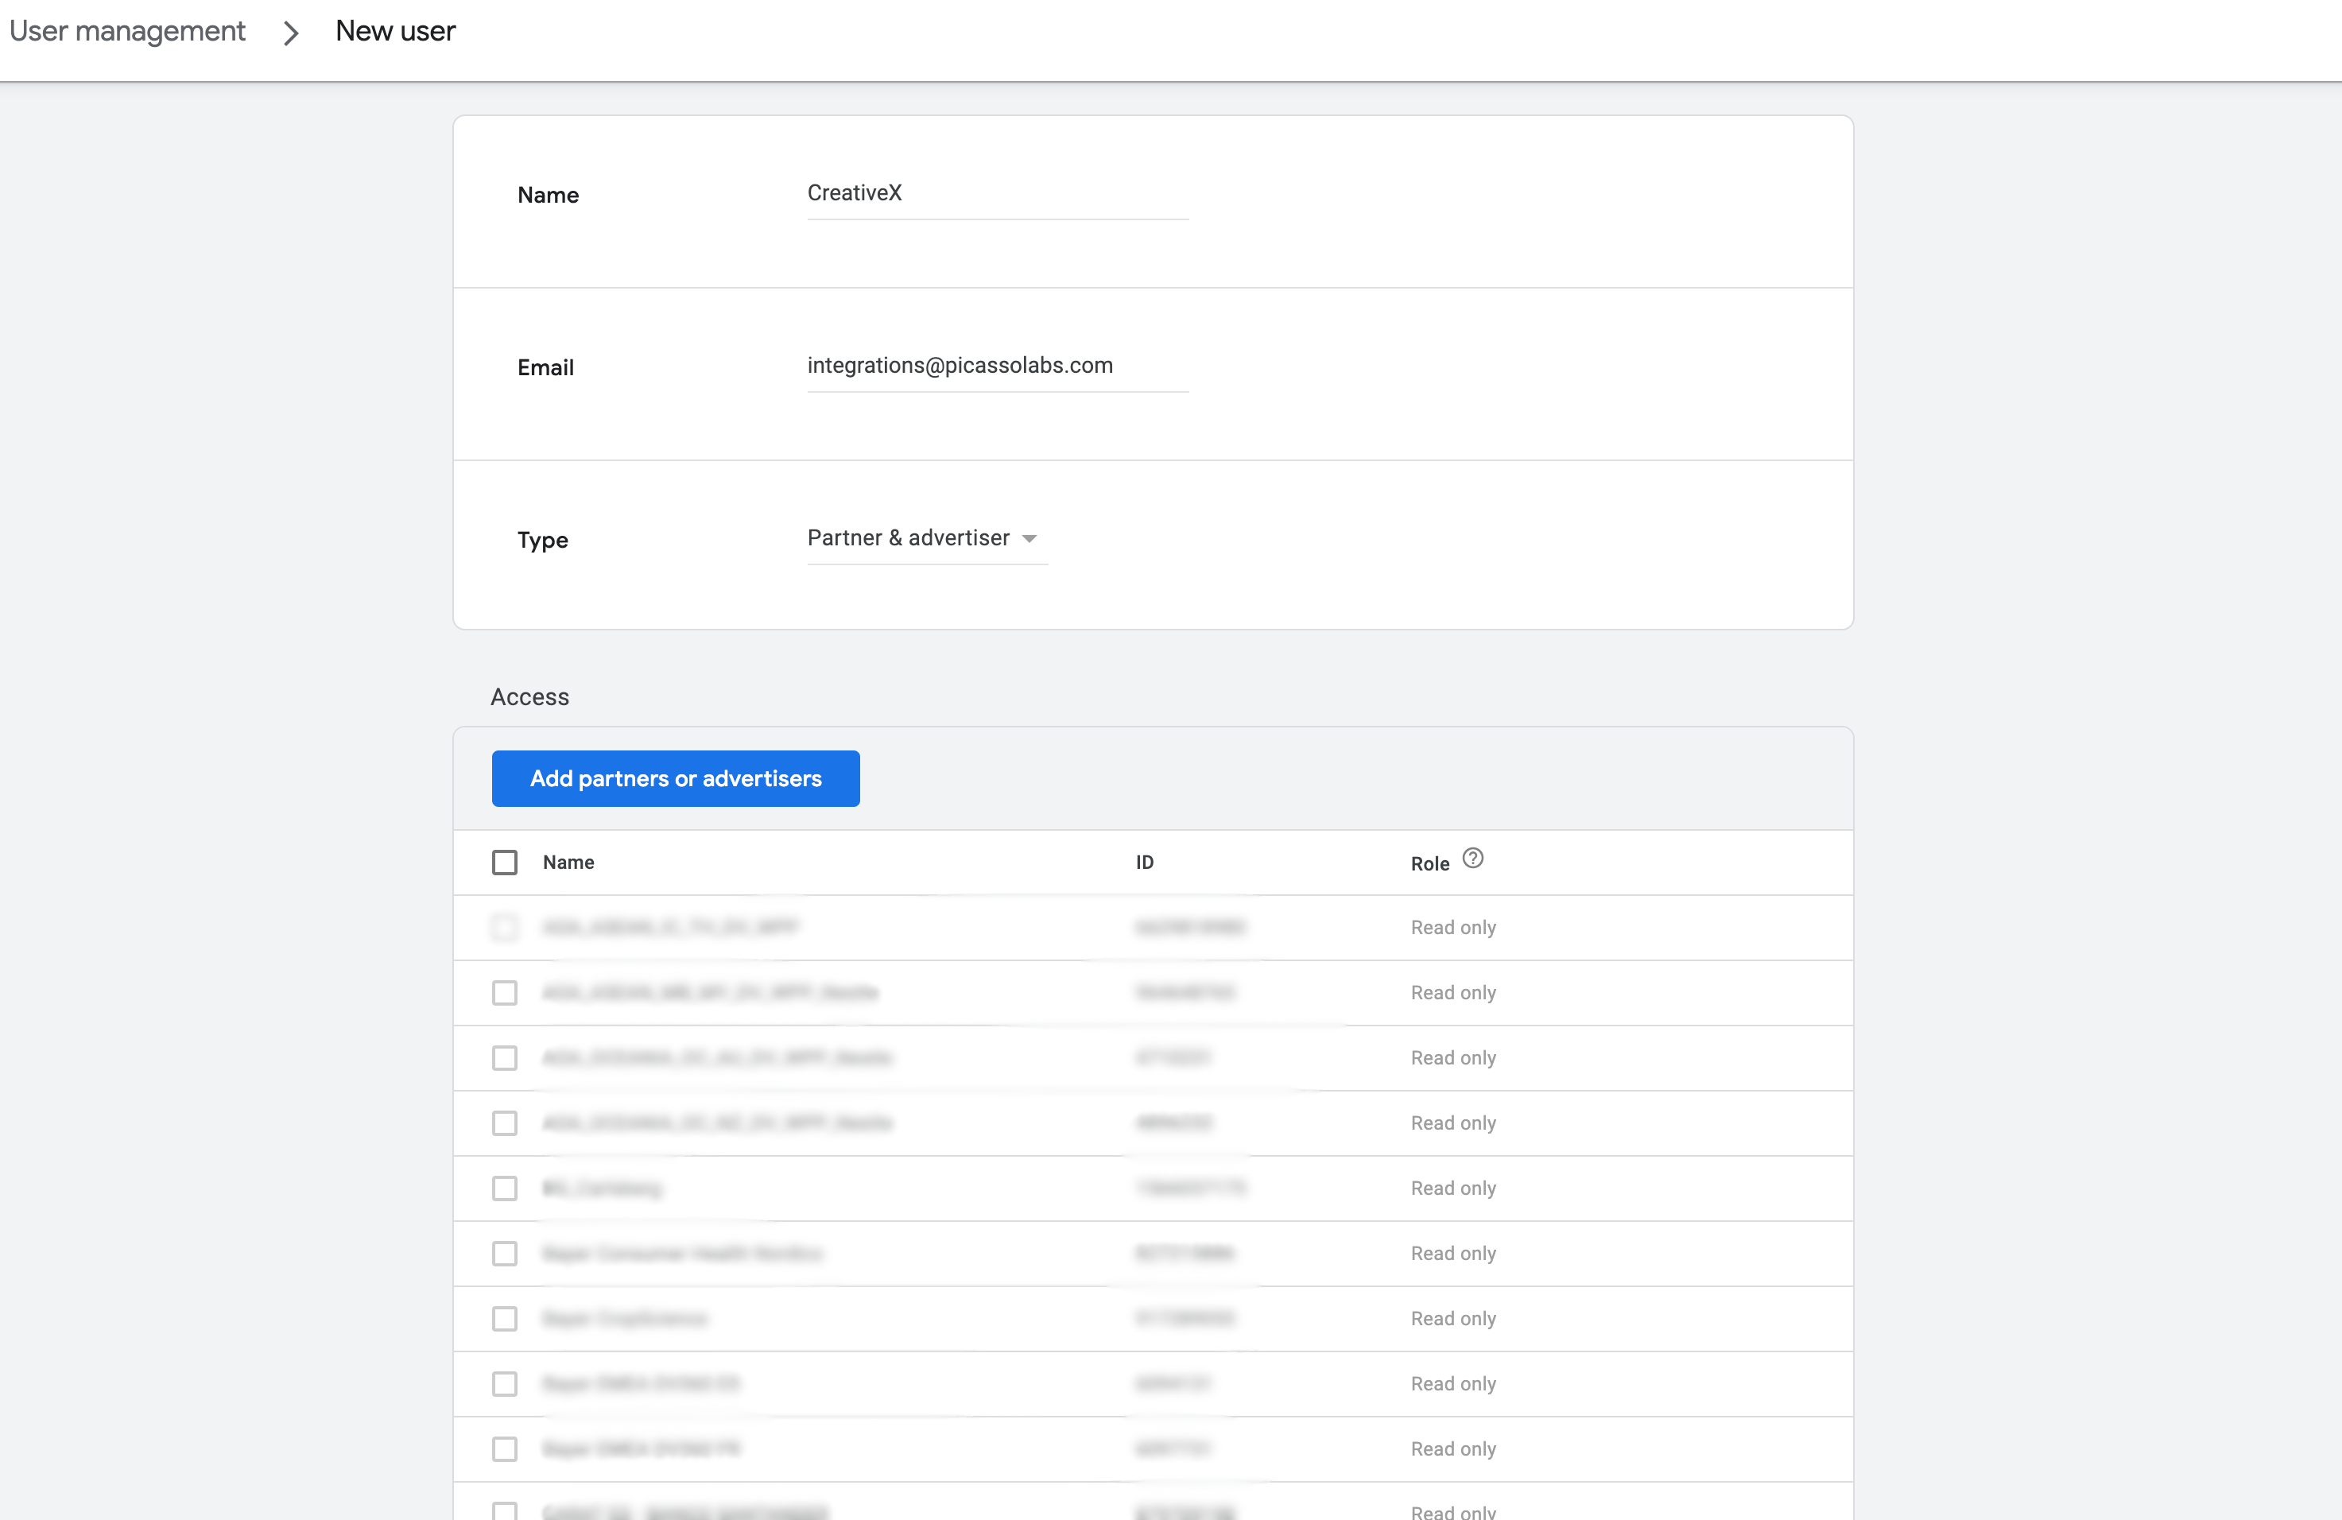Check the fourth row's checkbox
This screenshot has height=1520, width=2342.
[505, 1123]
